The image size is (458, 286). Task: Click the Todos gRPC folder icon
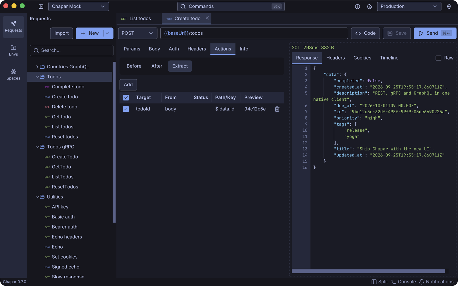[42, 147]
